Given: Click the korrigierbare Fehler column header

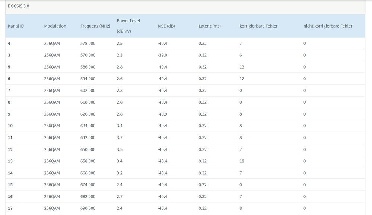Looking at the screenshot, I should (258, 26).
